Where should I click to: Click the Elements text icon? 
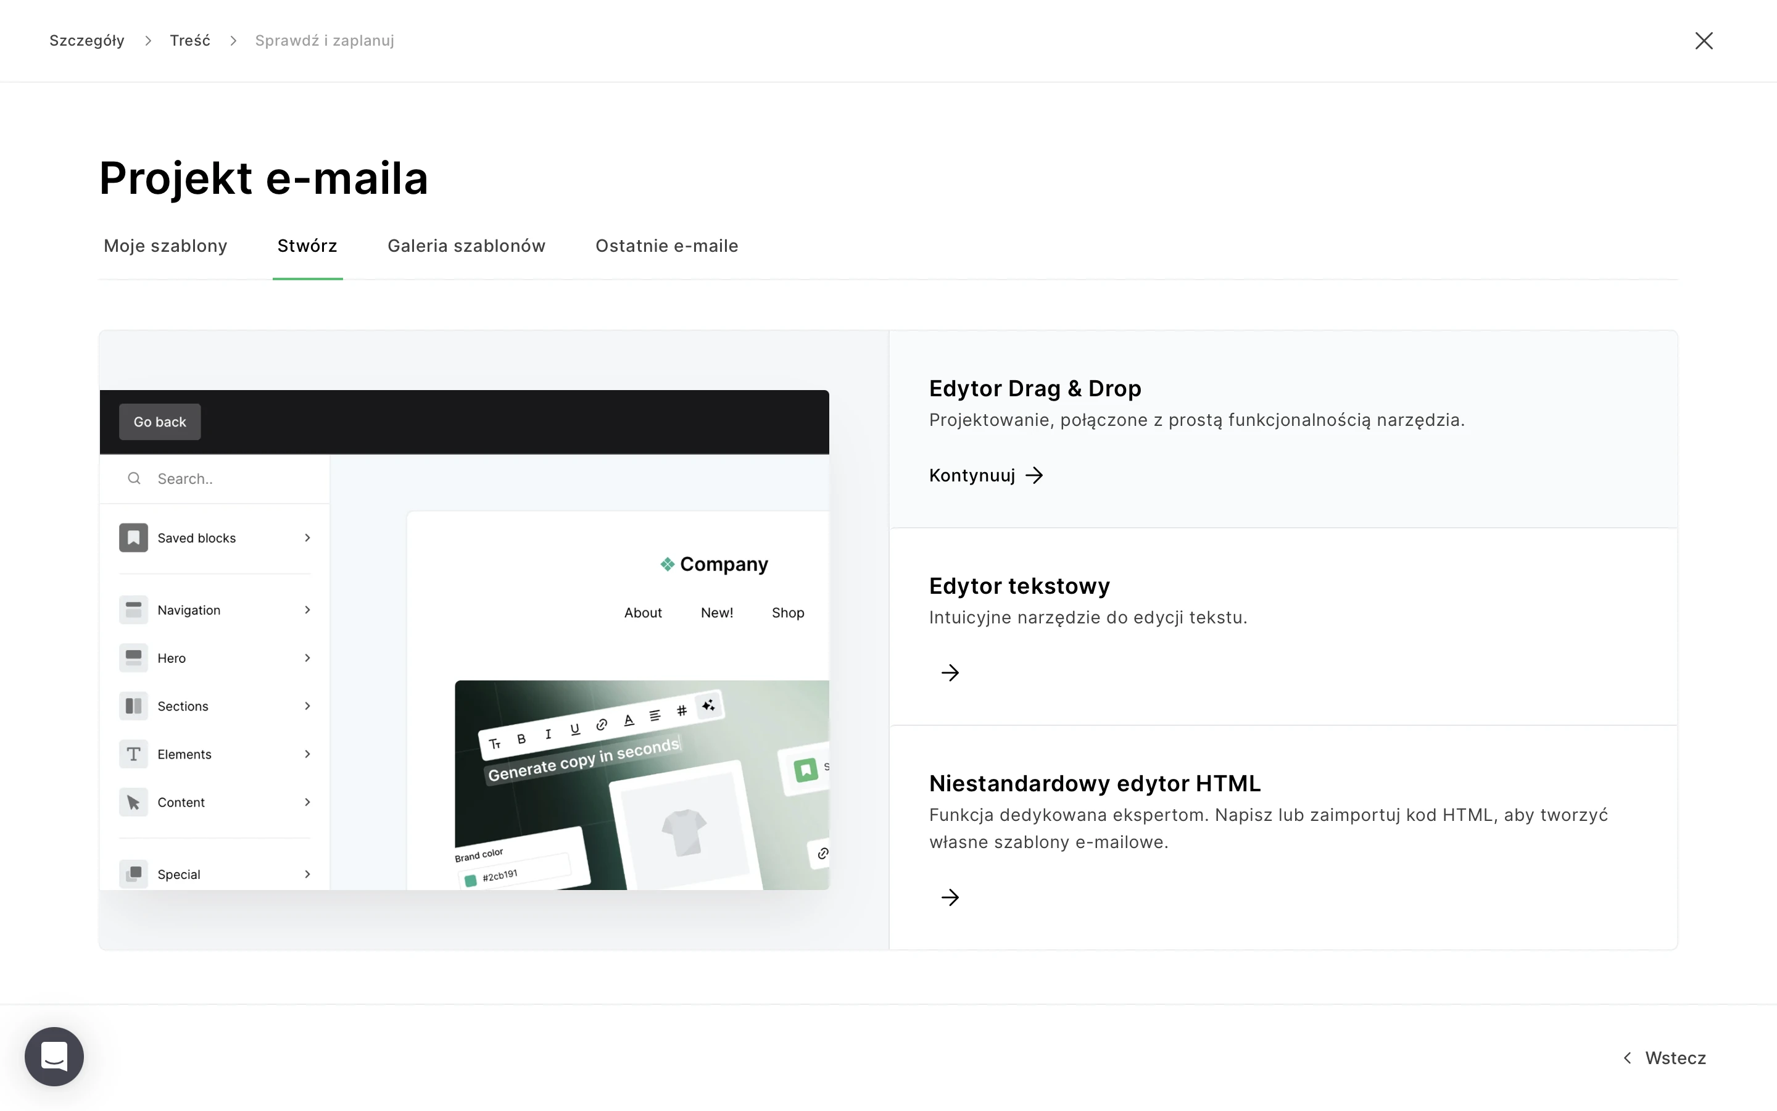click(134, 754)
